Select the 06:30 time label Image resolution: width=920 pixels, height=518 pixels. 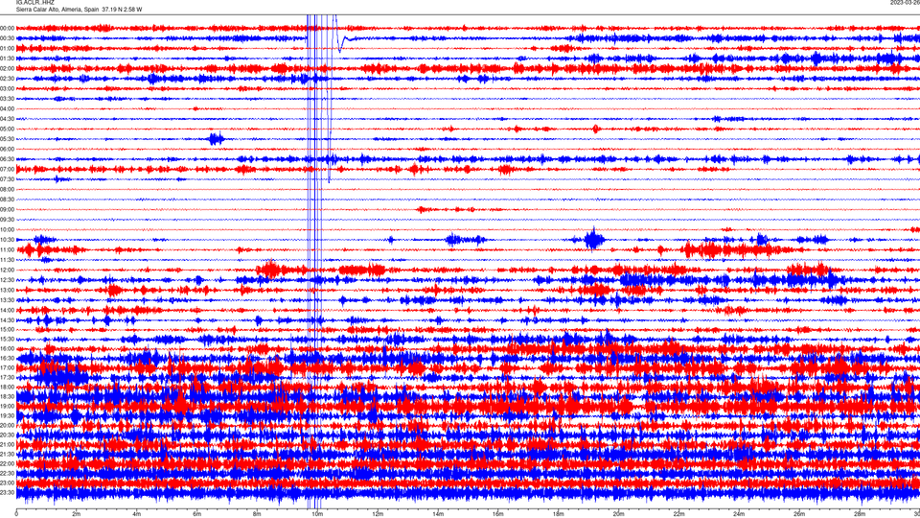point(7,159)
